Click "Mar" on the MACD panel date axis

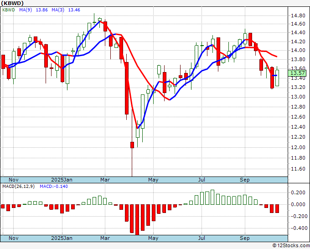coord(105,238)
